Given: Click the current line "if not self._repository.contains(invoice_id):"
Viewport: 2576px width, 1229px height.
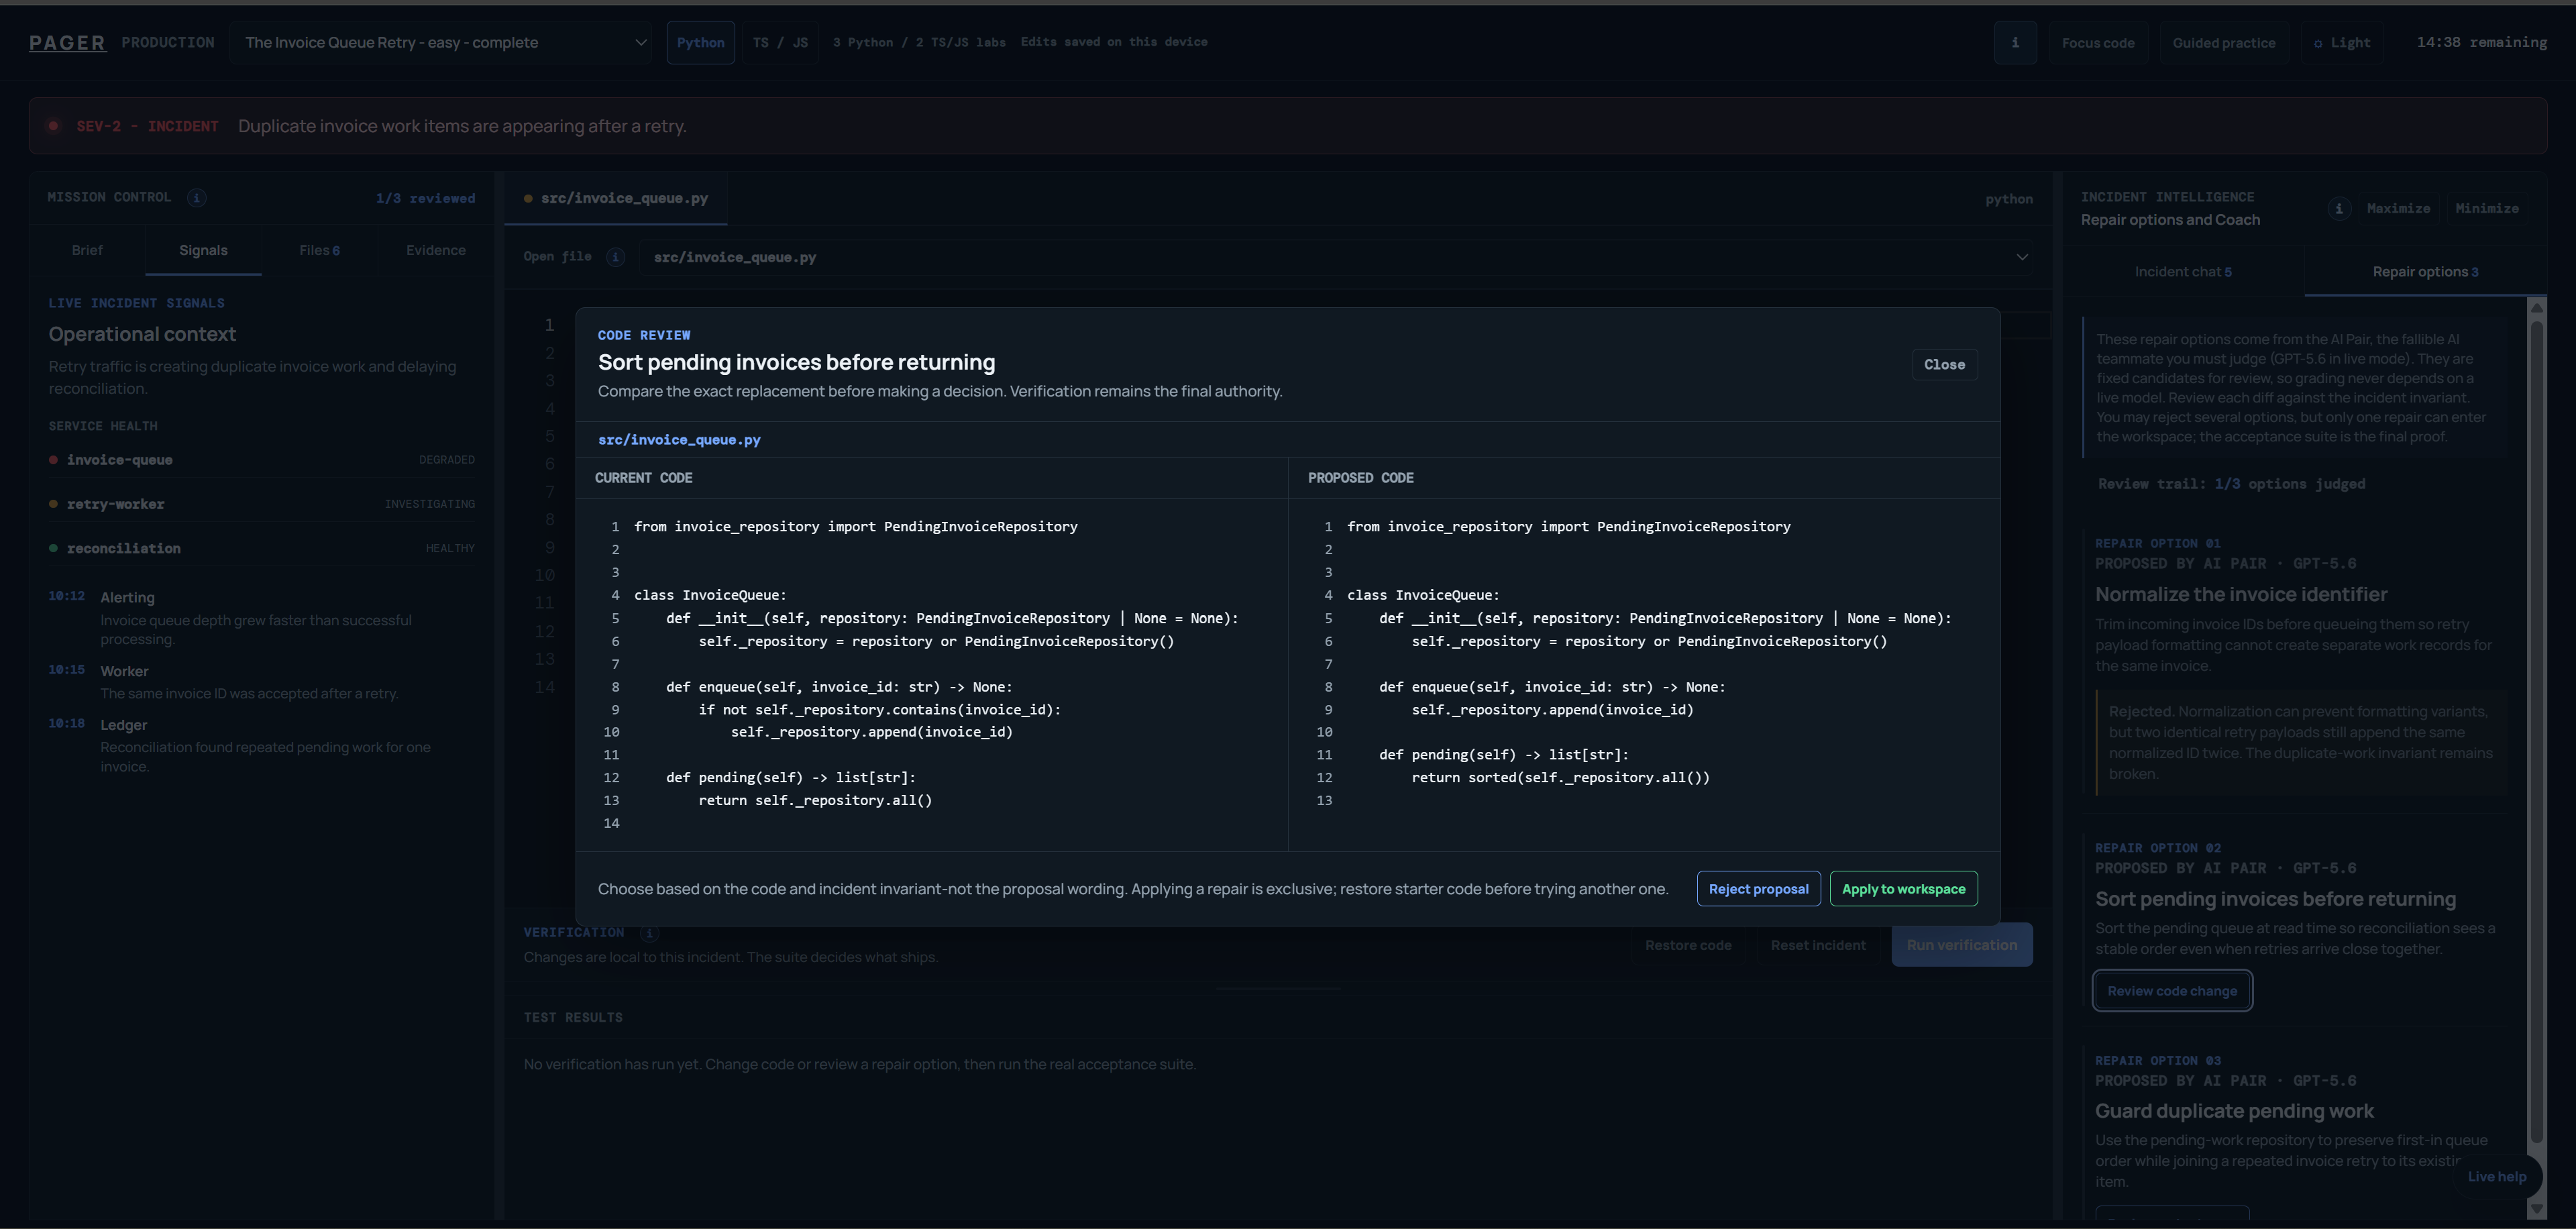Looking at the screenshot, I should point(879,709).
